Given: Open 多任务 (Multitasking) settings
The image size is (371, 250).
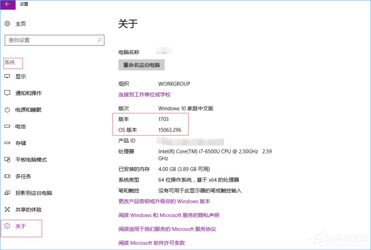Looking at the screenshot, I should 23,176.
